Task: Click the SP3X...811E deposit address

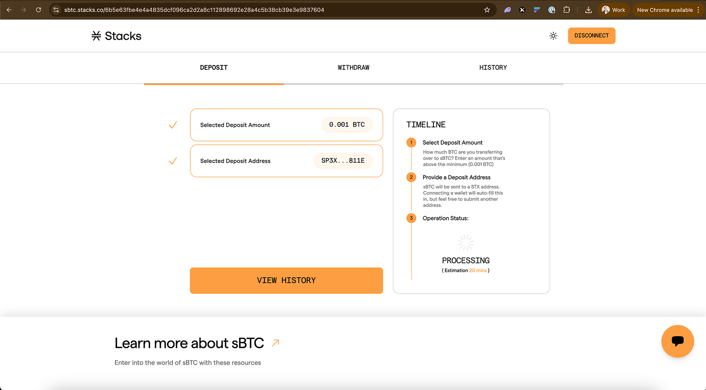Action: 343,161
